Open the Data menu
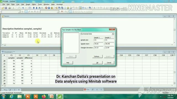The image size is (177, 99). (13, 4)
